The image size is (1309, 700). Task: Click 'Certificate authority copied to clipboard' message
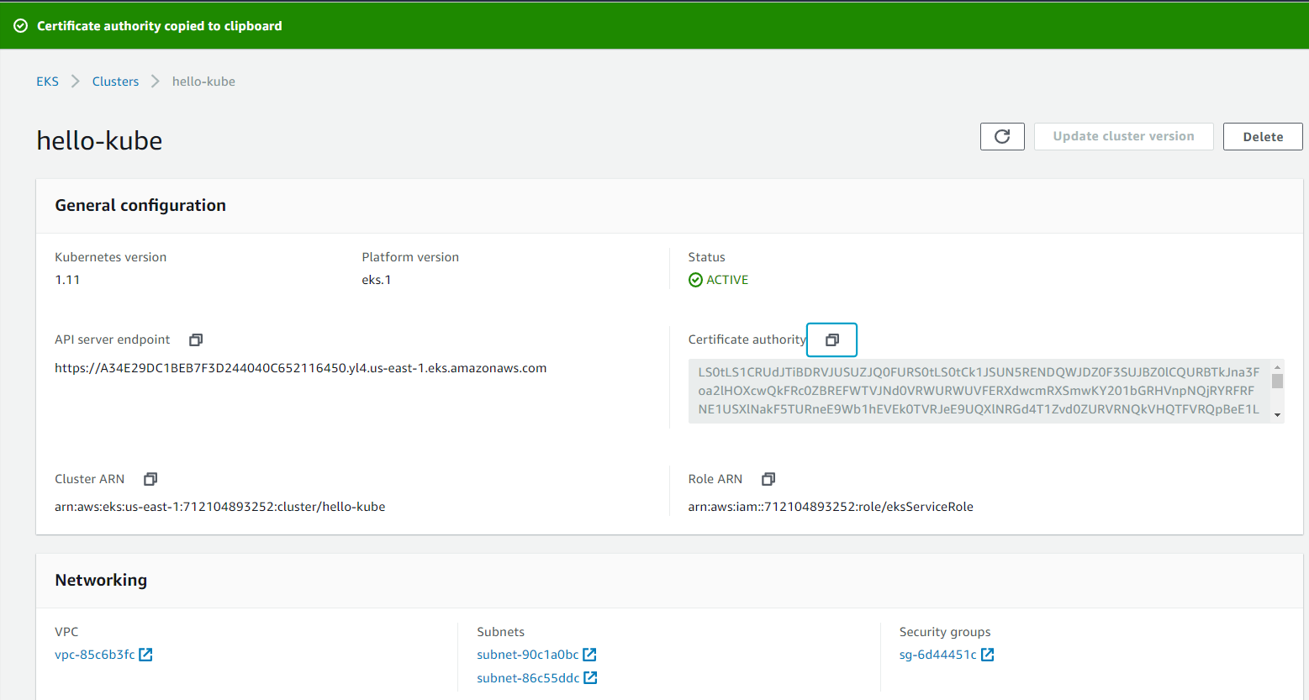coord(160,26)
